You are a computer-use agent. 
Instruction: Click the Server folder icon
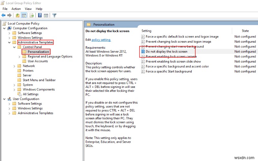[19, 75]
